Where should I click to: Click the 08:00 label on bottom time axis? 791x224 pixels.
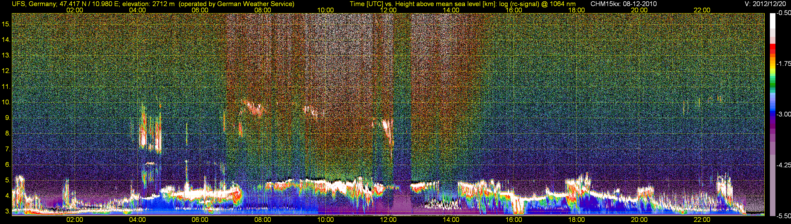[263, 220]
